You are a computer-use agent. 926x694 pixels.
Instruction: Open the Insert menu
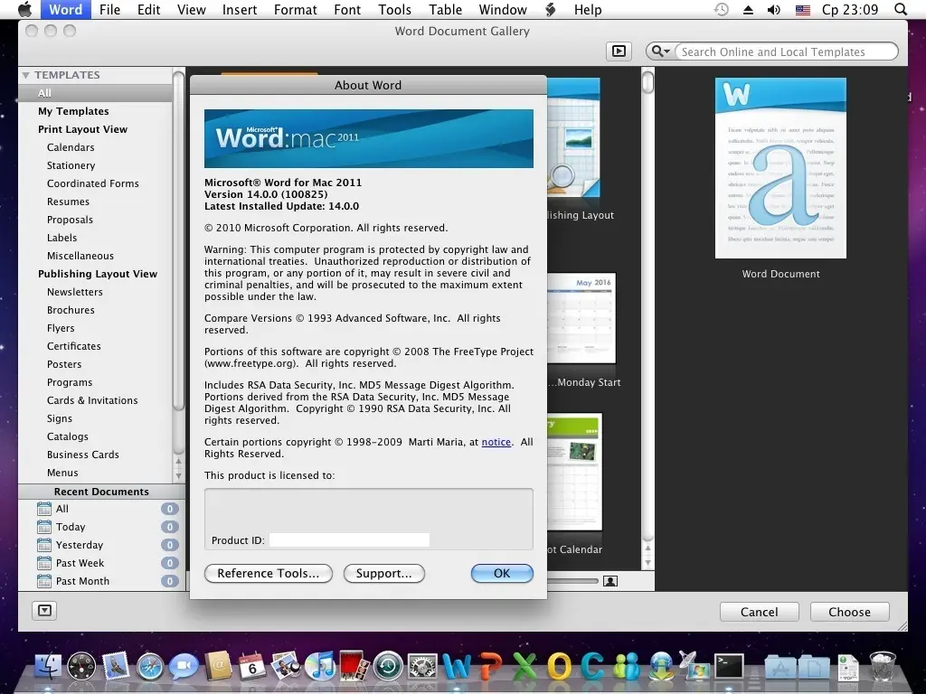point(239,9)
